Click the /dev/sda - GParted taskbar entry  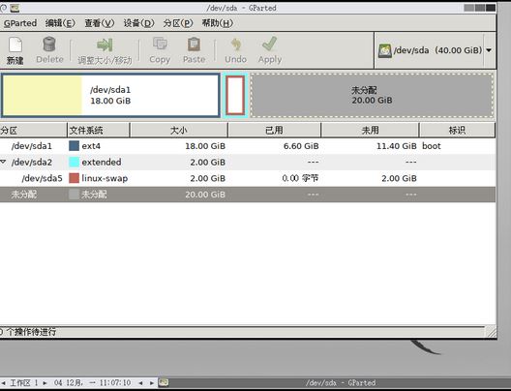tap(341, 383)
